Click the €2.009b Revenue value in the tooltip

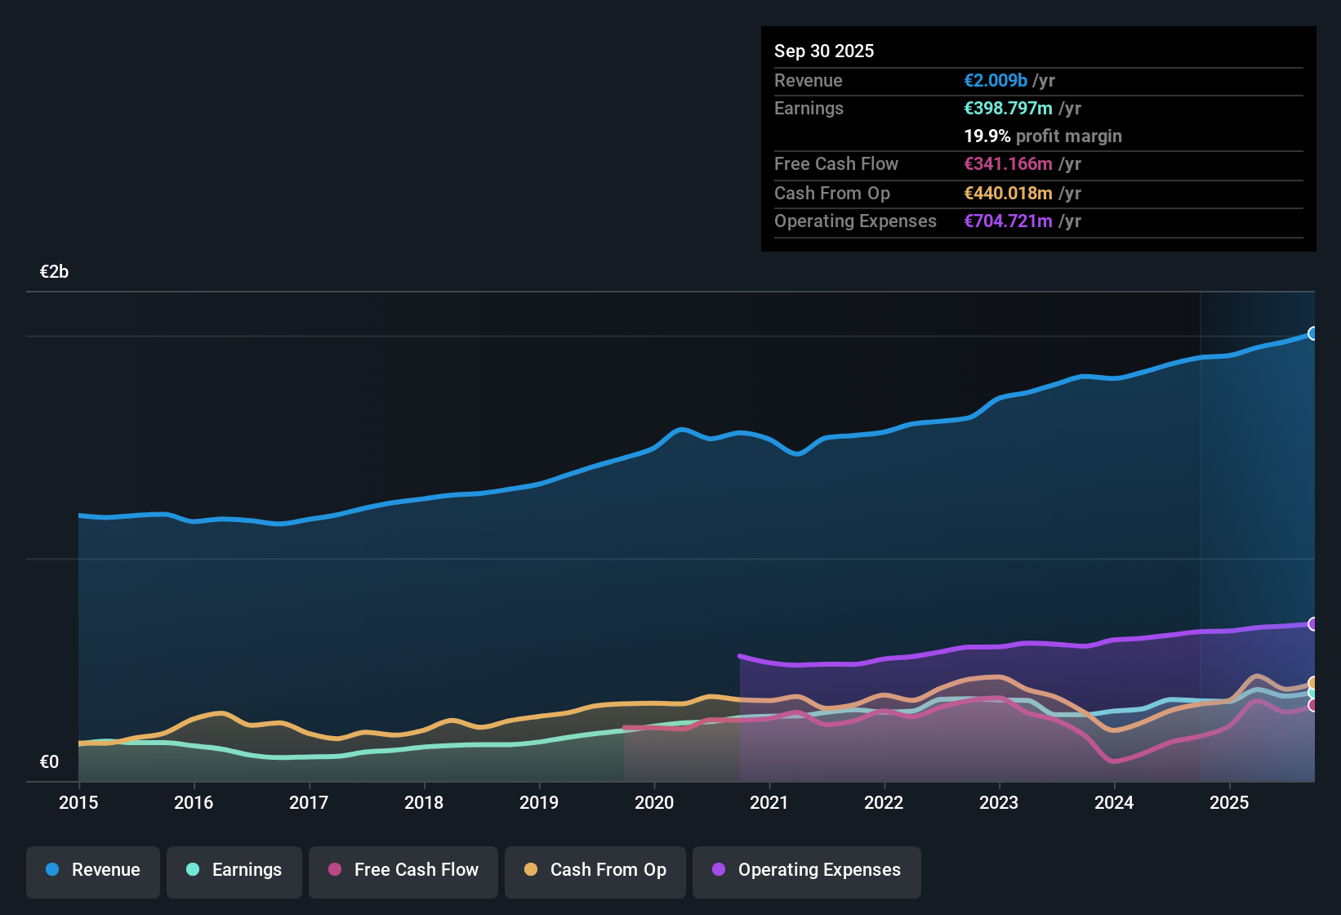[995, 80]
